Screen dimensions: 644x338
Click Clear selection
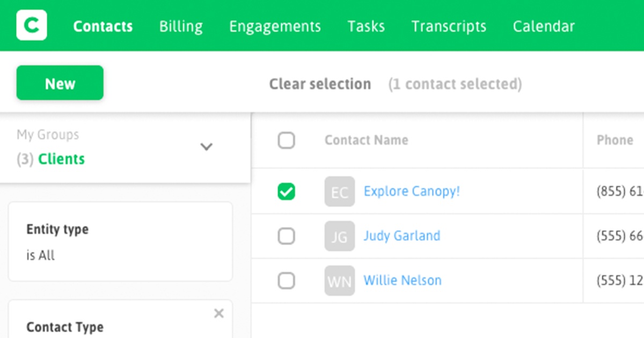(320, 84)
